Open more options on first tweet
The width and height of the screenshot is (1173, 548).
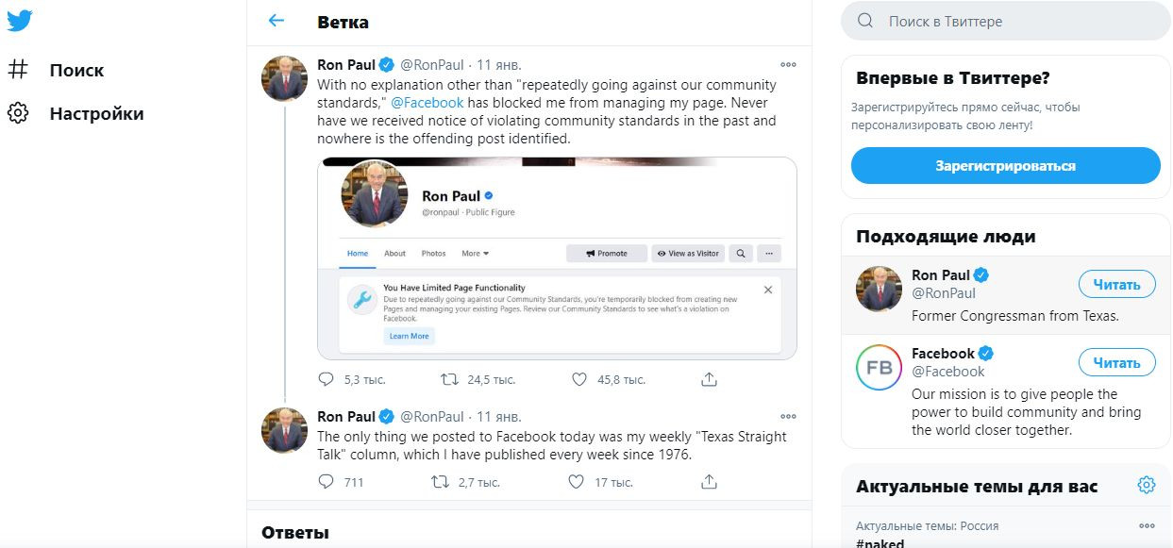coord(788,65)
